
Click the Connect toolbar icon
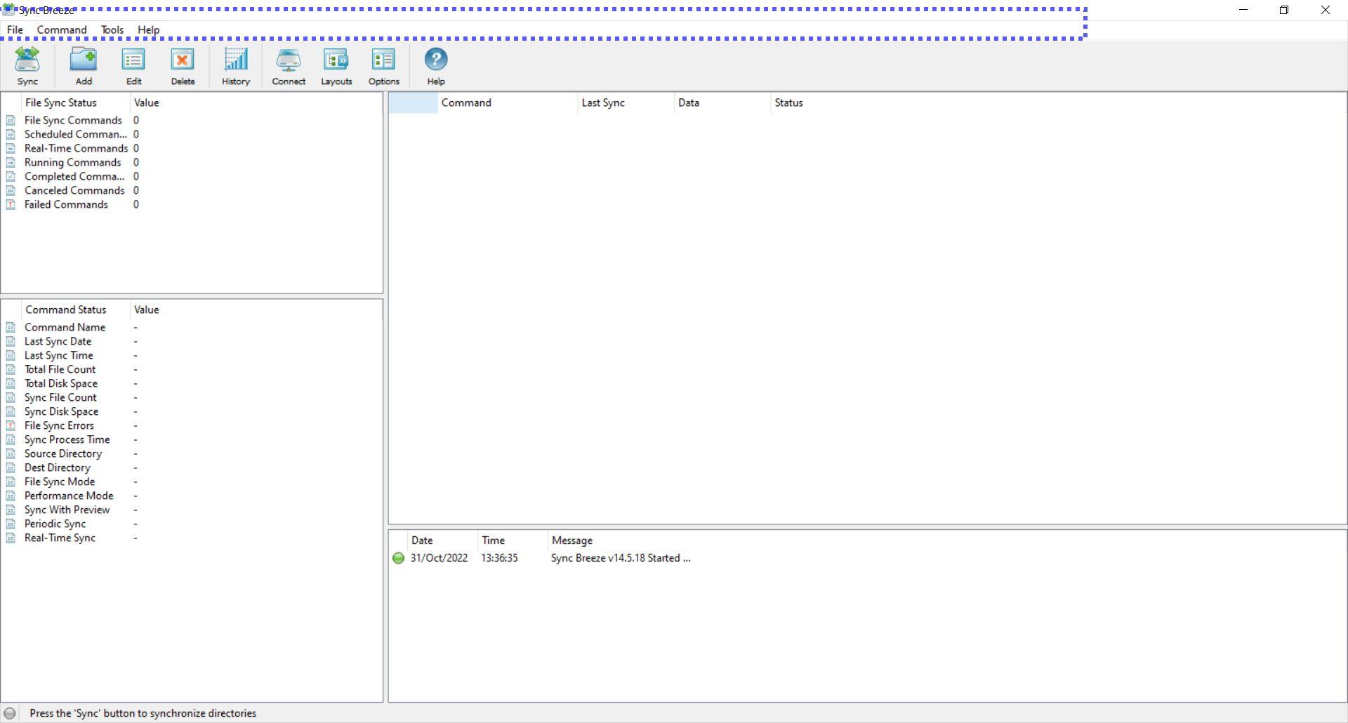(289, 66)
